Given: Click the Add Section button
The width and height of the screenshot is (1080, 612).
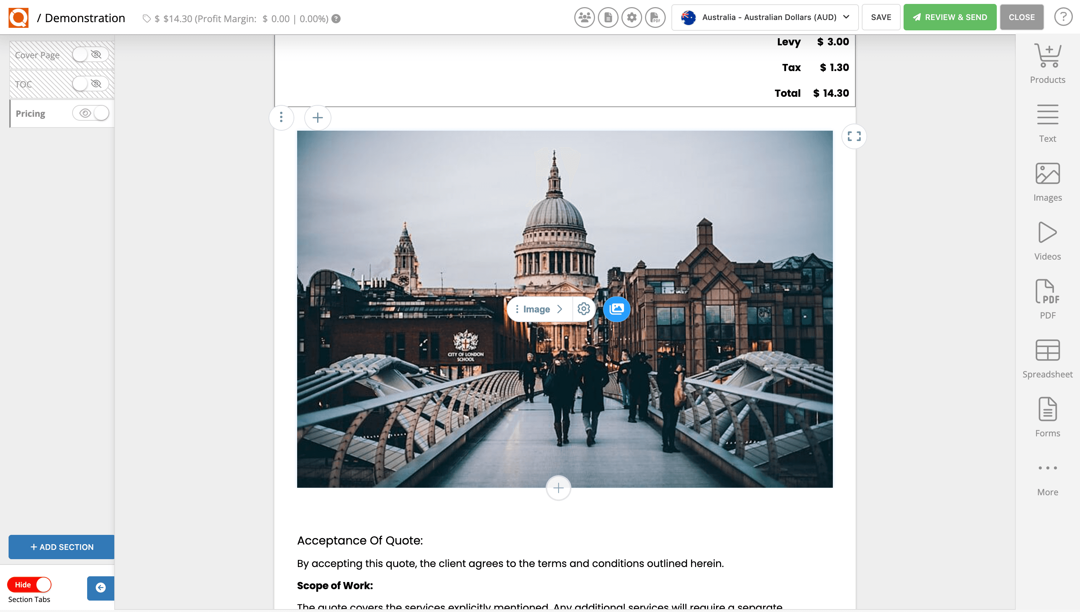Looking at the screenshot, I should pyautogui.click(x=61, y=547).
